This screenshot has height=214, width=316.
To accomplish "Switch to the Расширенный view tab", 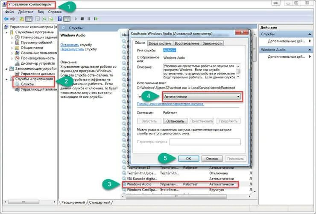I will pyautogui.click(x=73, y=203).
